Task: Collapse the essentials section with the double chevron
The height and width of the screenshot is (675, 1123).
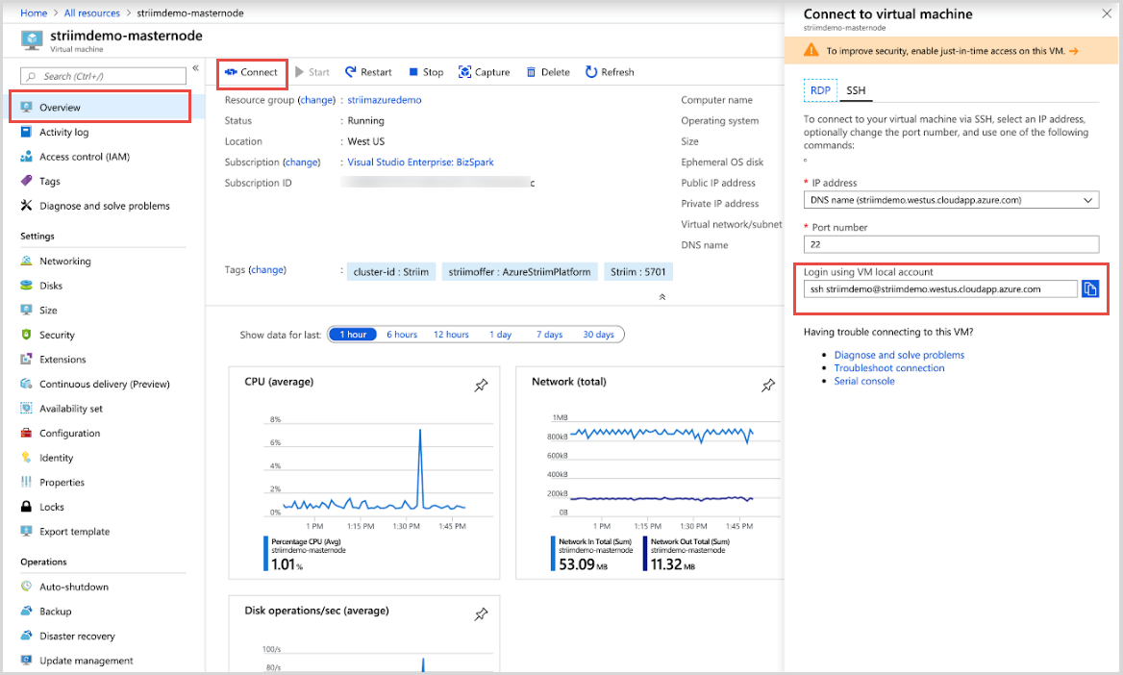Action: coord(662,297)
